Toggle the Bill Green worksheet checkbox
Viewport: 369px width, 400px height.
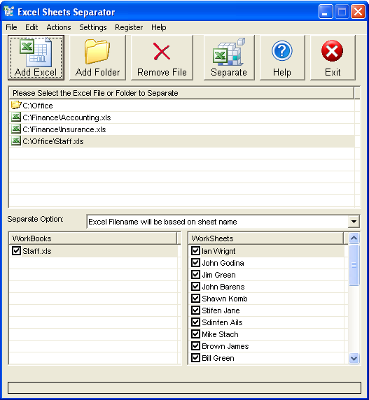click(x=195, y=357)
